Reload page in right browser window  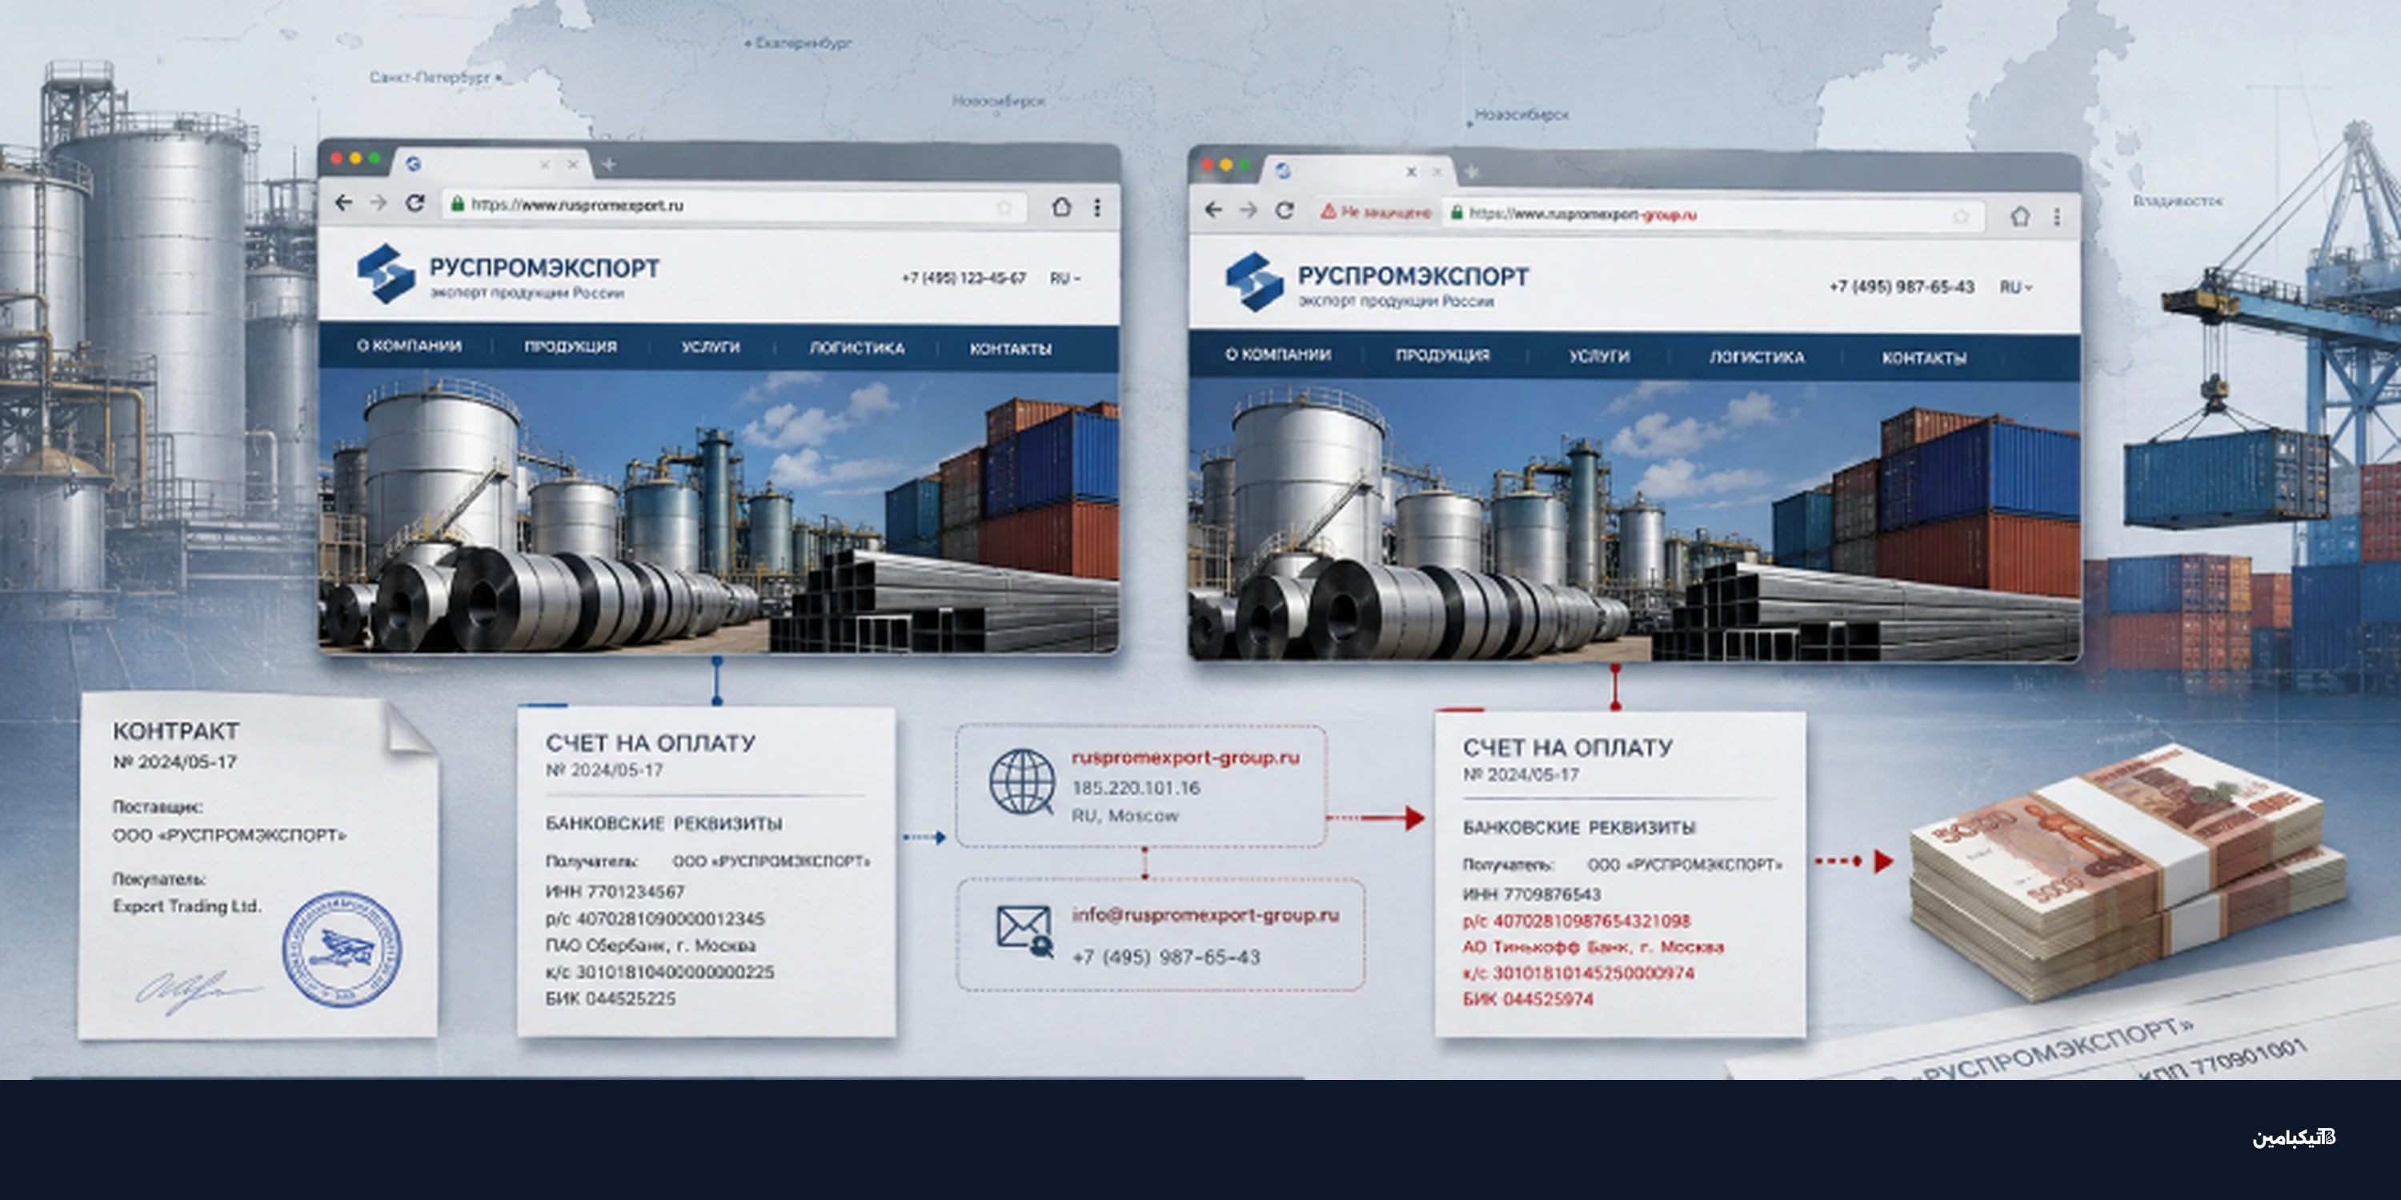click(1285, 210)
